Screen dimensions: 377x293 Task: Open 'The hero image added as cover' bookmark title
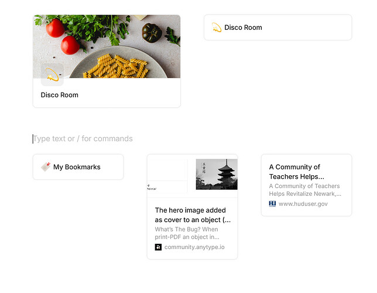click(x=193, y=215)
